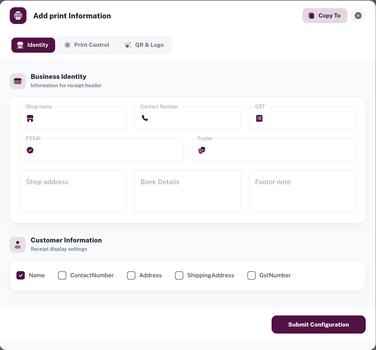This screenshot has height=350, width=376.
Task: Select the storefront icon on the Identity tab
Action: (20, 45)
